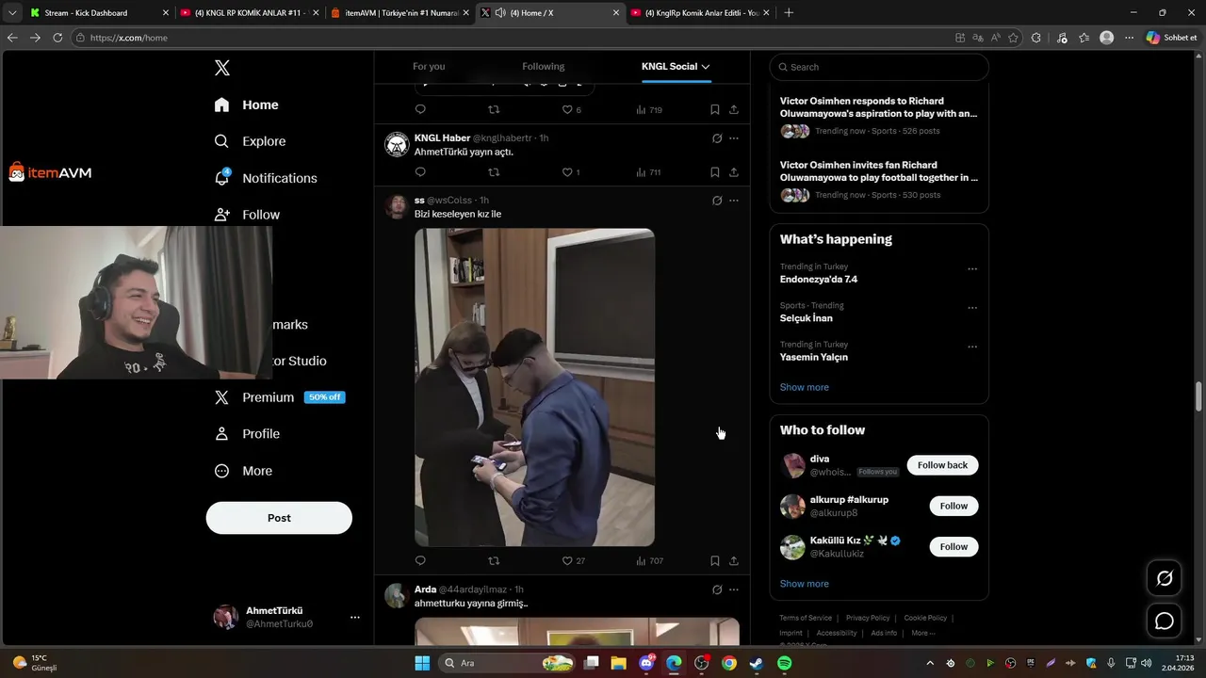
Task: Open Grok action on Arda post
Action: [x=717, y=589]
